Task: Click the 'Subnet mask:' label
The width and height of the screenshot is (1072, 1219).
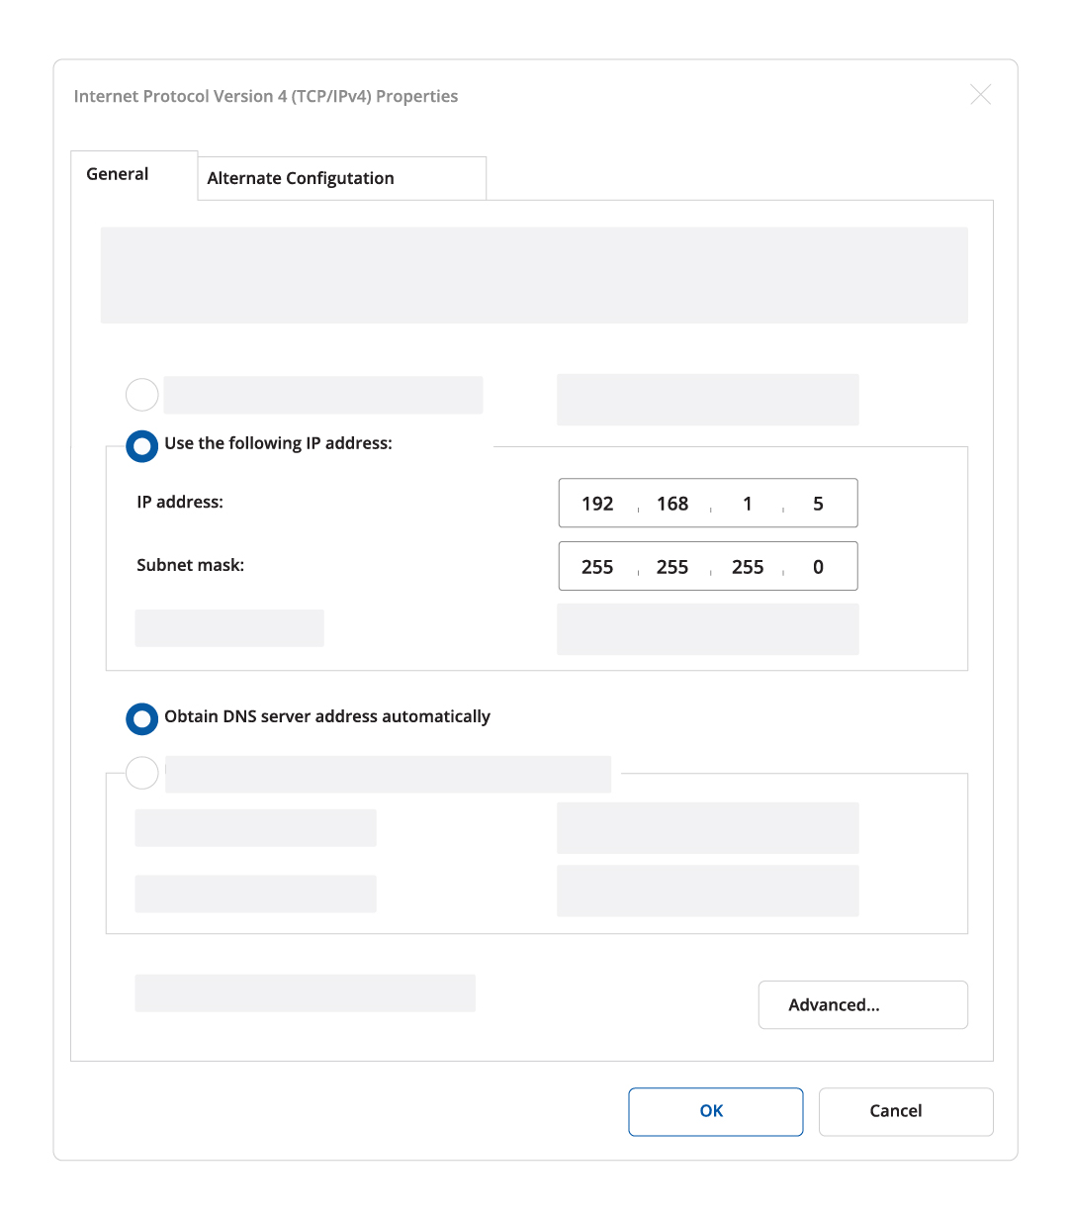Action: (191, 566)
